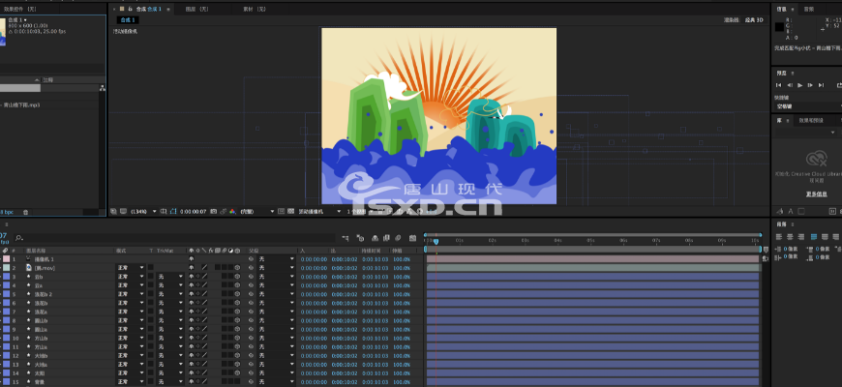Image resolution: width=842 pixels, height=387 pixels.
Task: Open composition mini-flowchart icon in timeline
Action: (346, 238)
